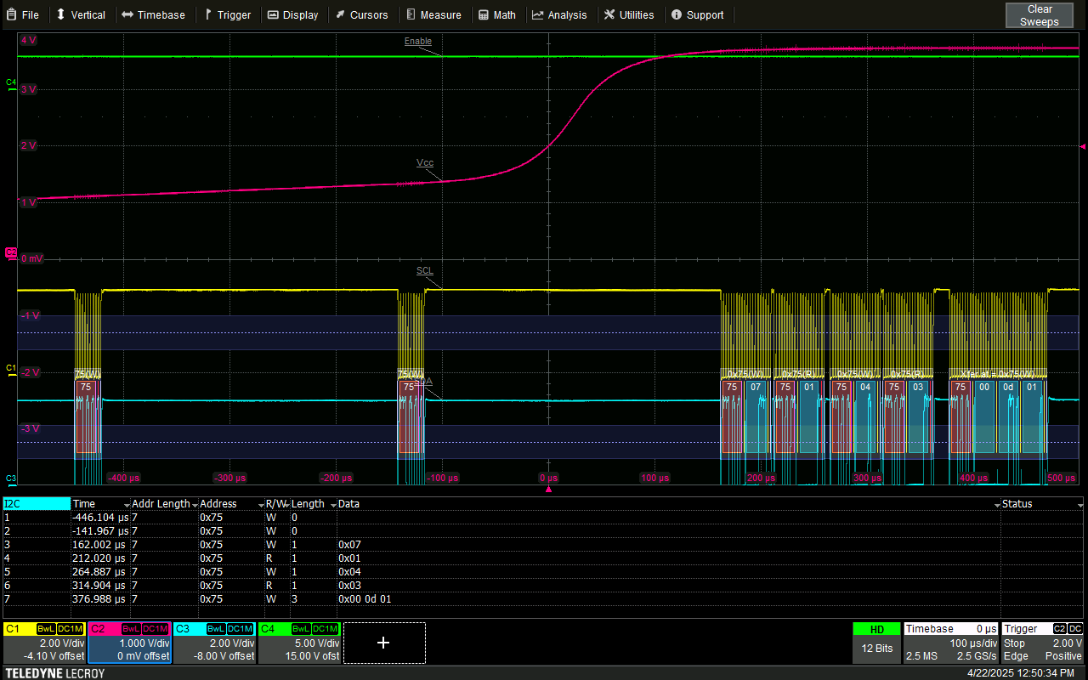Viewport: 1088px width, 680px height.
Task: Open the Timebase descriptor box
Action: [x=950, y=643]
